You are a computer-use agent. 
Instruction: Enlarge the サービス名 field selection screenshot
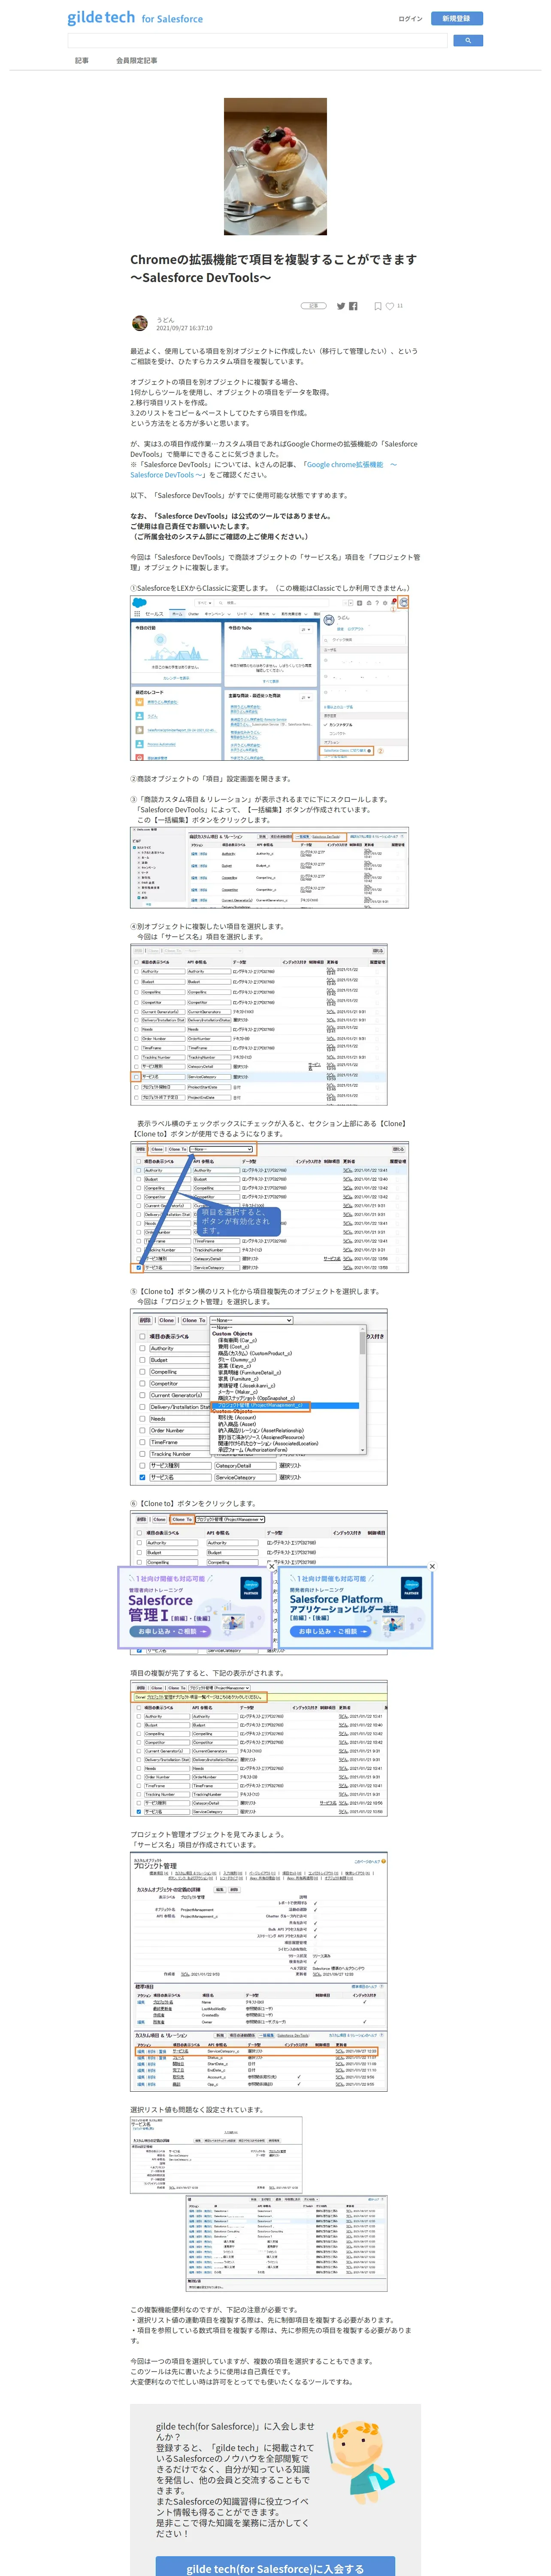[x=259, y=1025]
